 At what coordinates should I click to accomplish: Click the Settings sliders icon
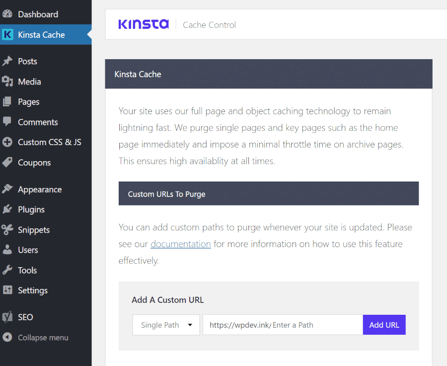pos(7,290)
